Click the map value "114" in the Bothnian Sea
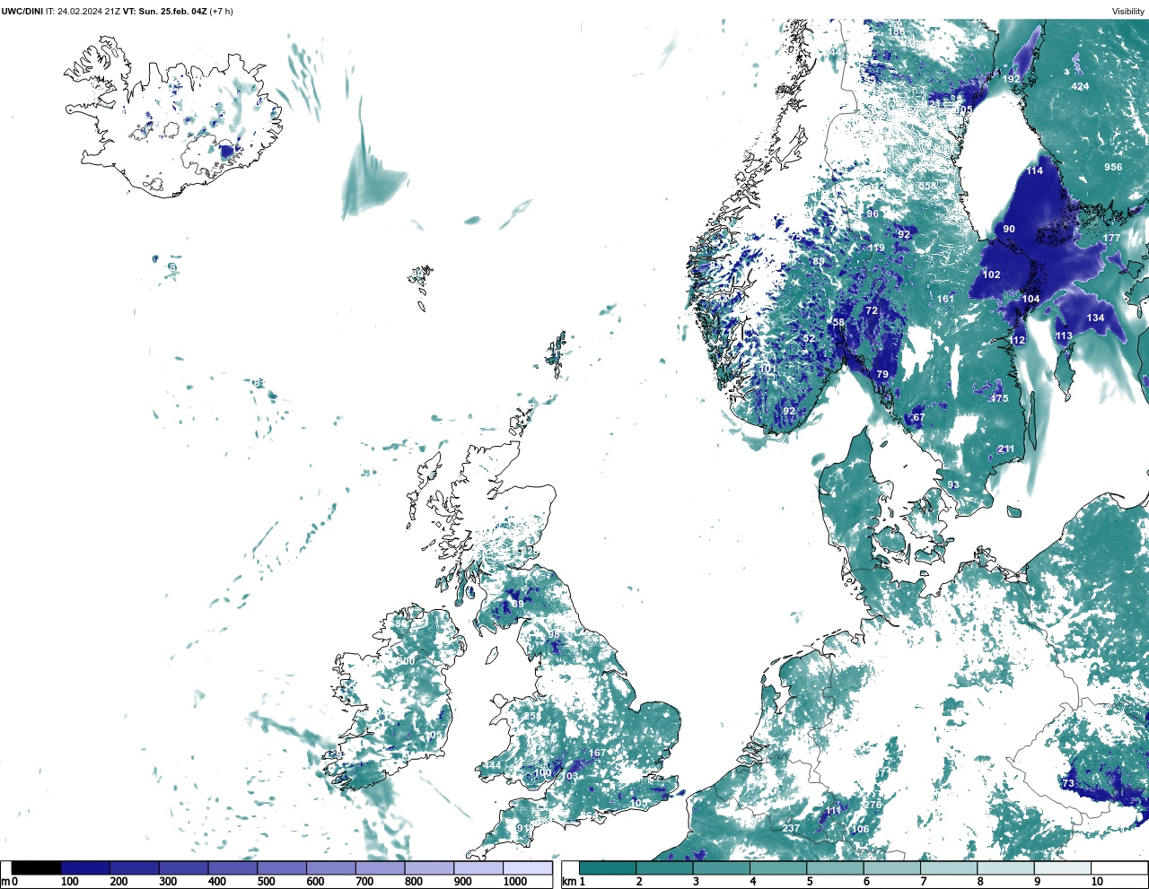Screen dimensions: 1149x889 coord(1035,170)
